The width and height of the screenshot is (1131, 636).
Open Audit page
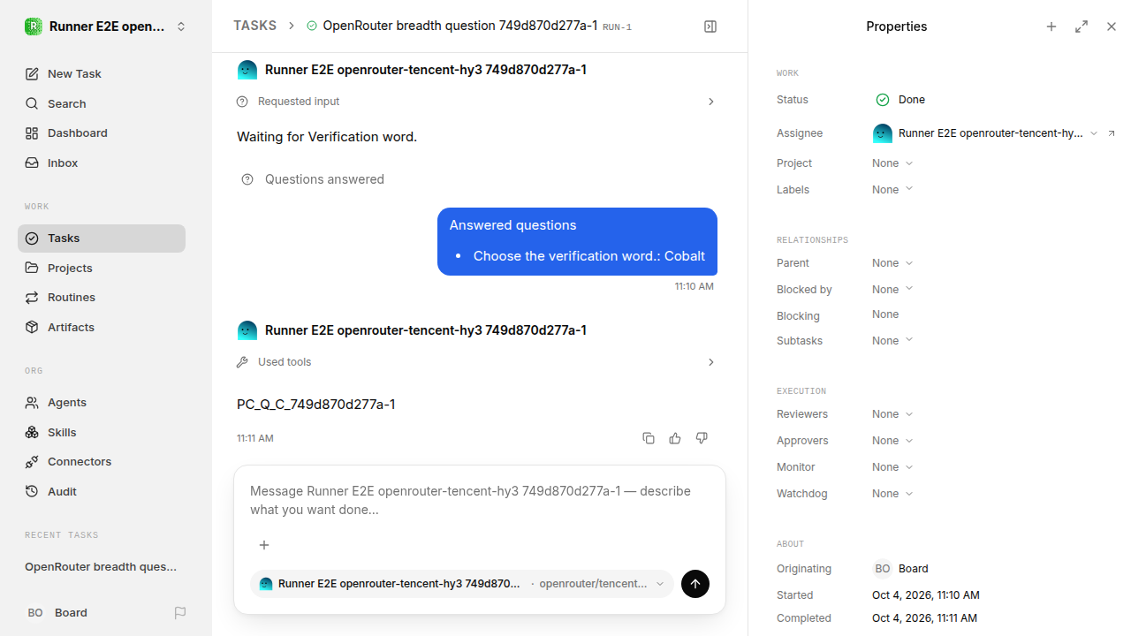[102, 492]
